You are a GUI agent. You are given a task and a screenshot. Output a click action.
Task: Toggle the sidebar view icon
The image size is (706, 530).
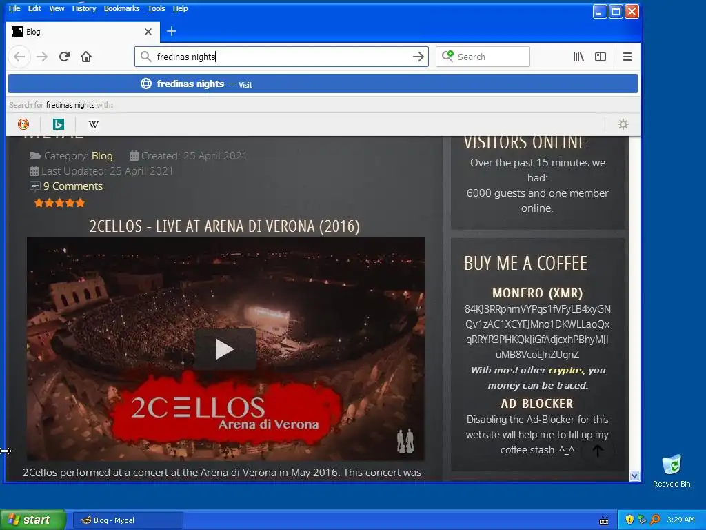point(601,57)
